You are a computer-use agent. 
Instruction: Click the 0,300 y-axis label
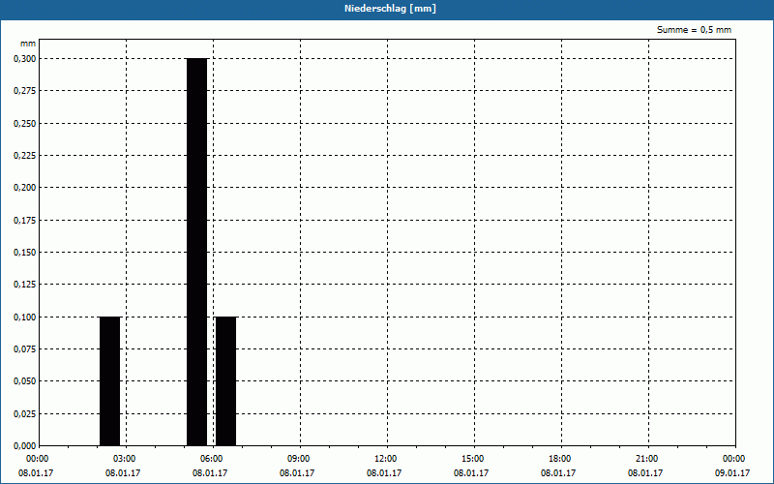25,59
